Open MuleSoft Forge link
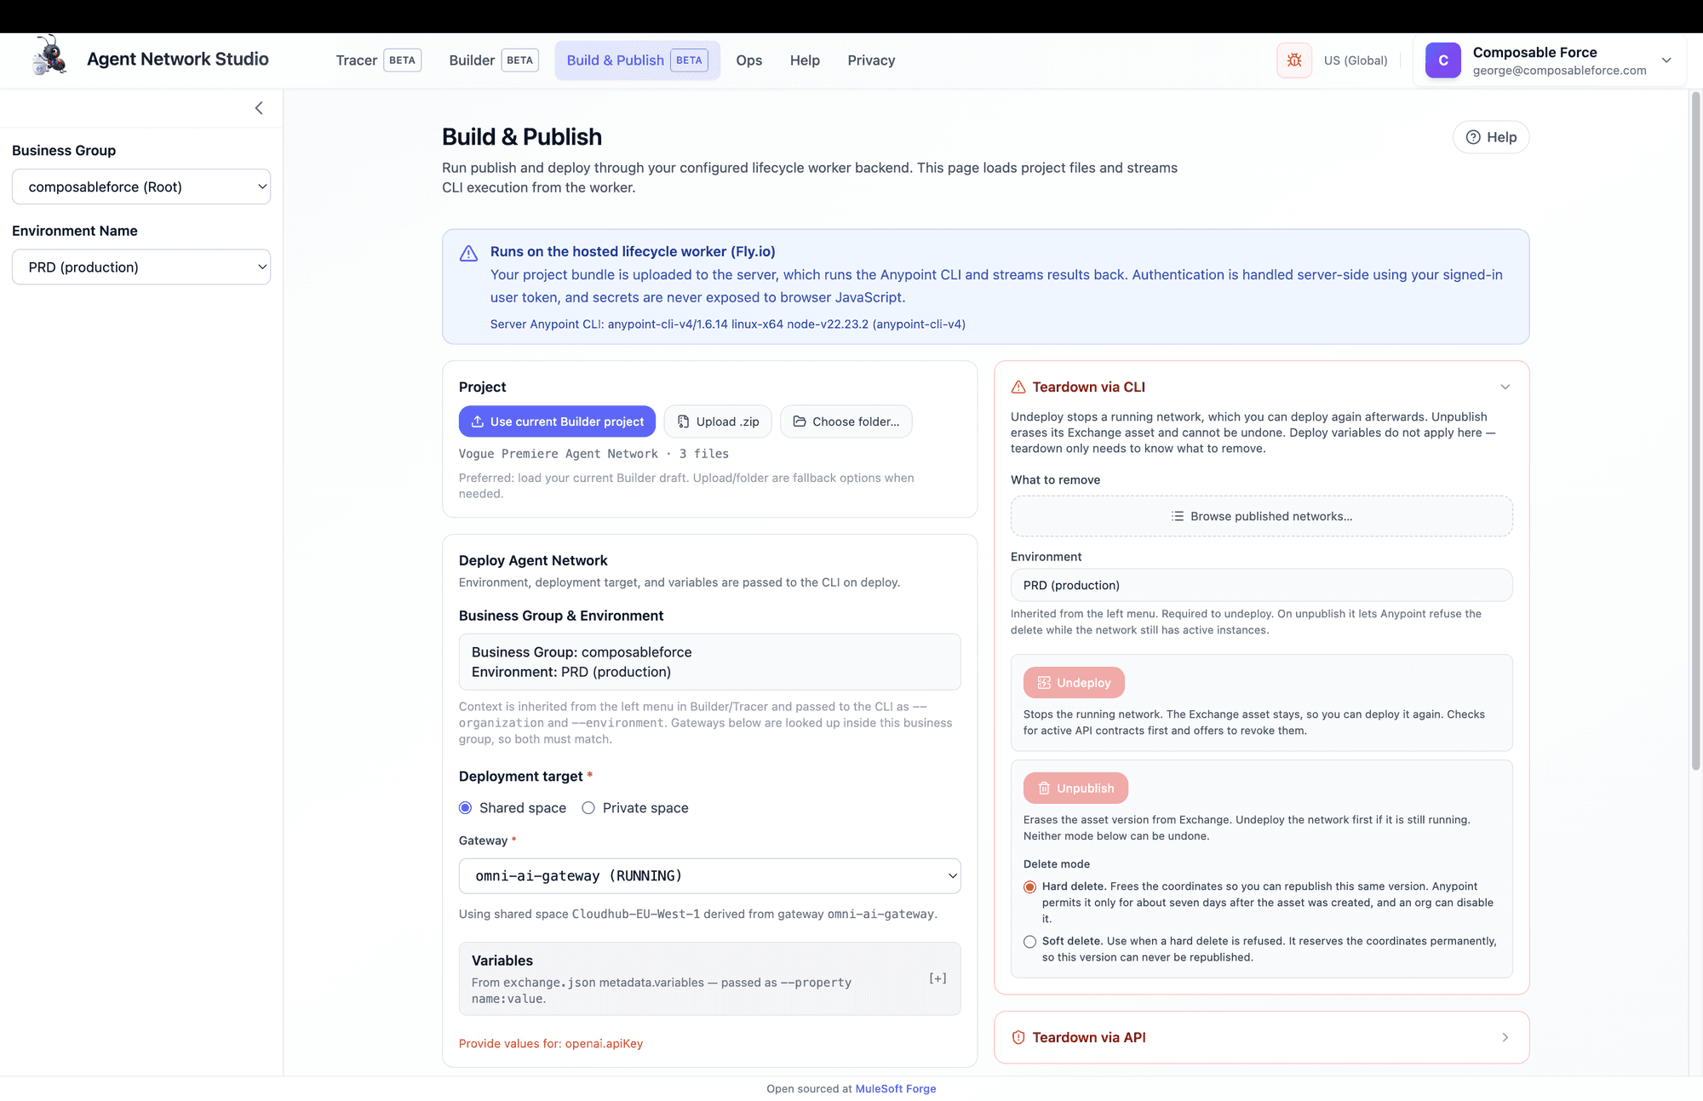 click(x=896, y=1089)
